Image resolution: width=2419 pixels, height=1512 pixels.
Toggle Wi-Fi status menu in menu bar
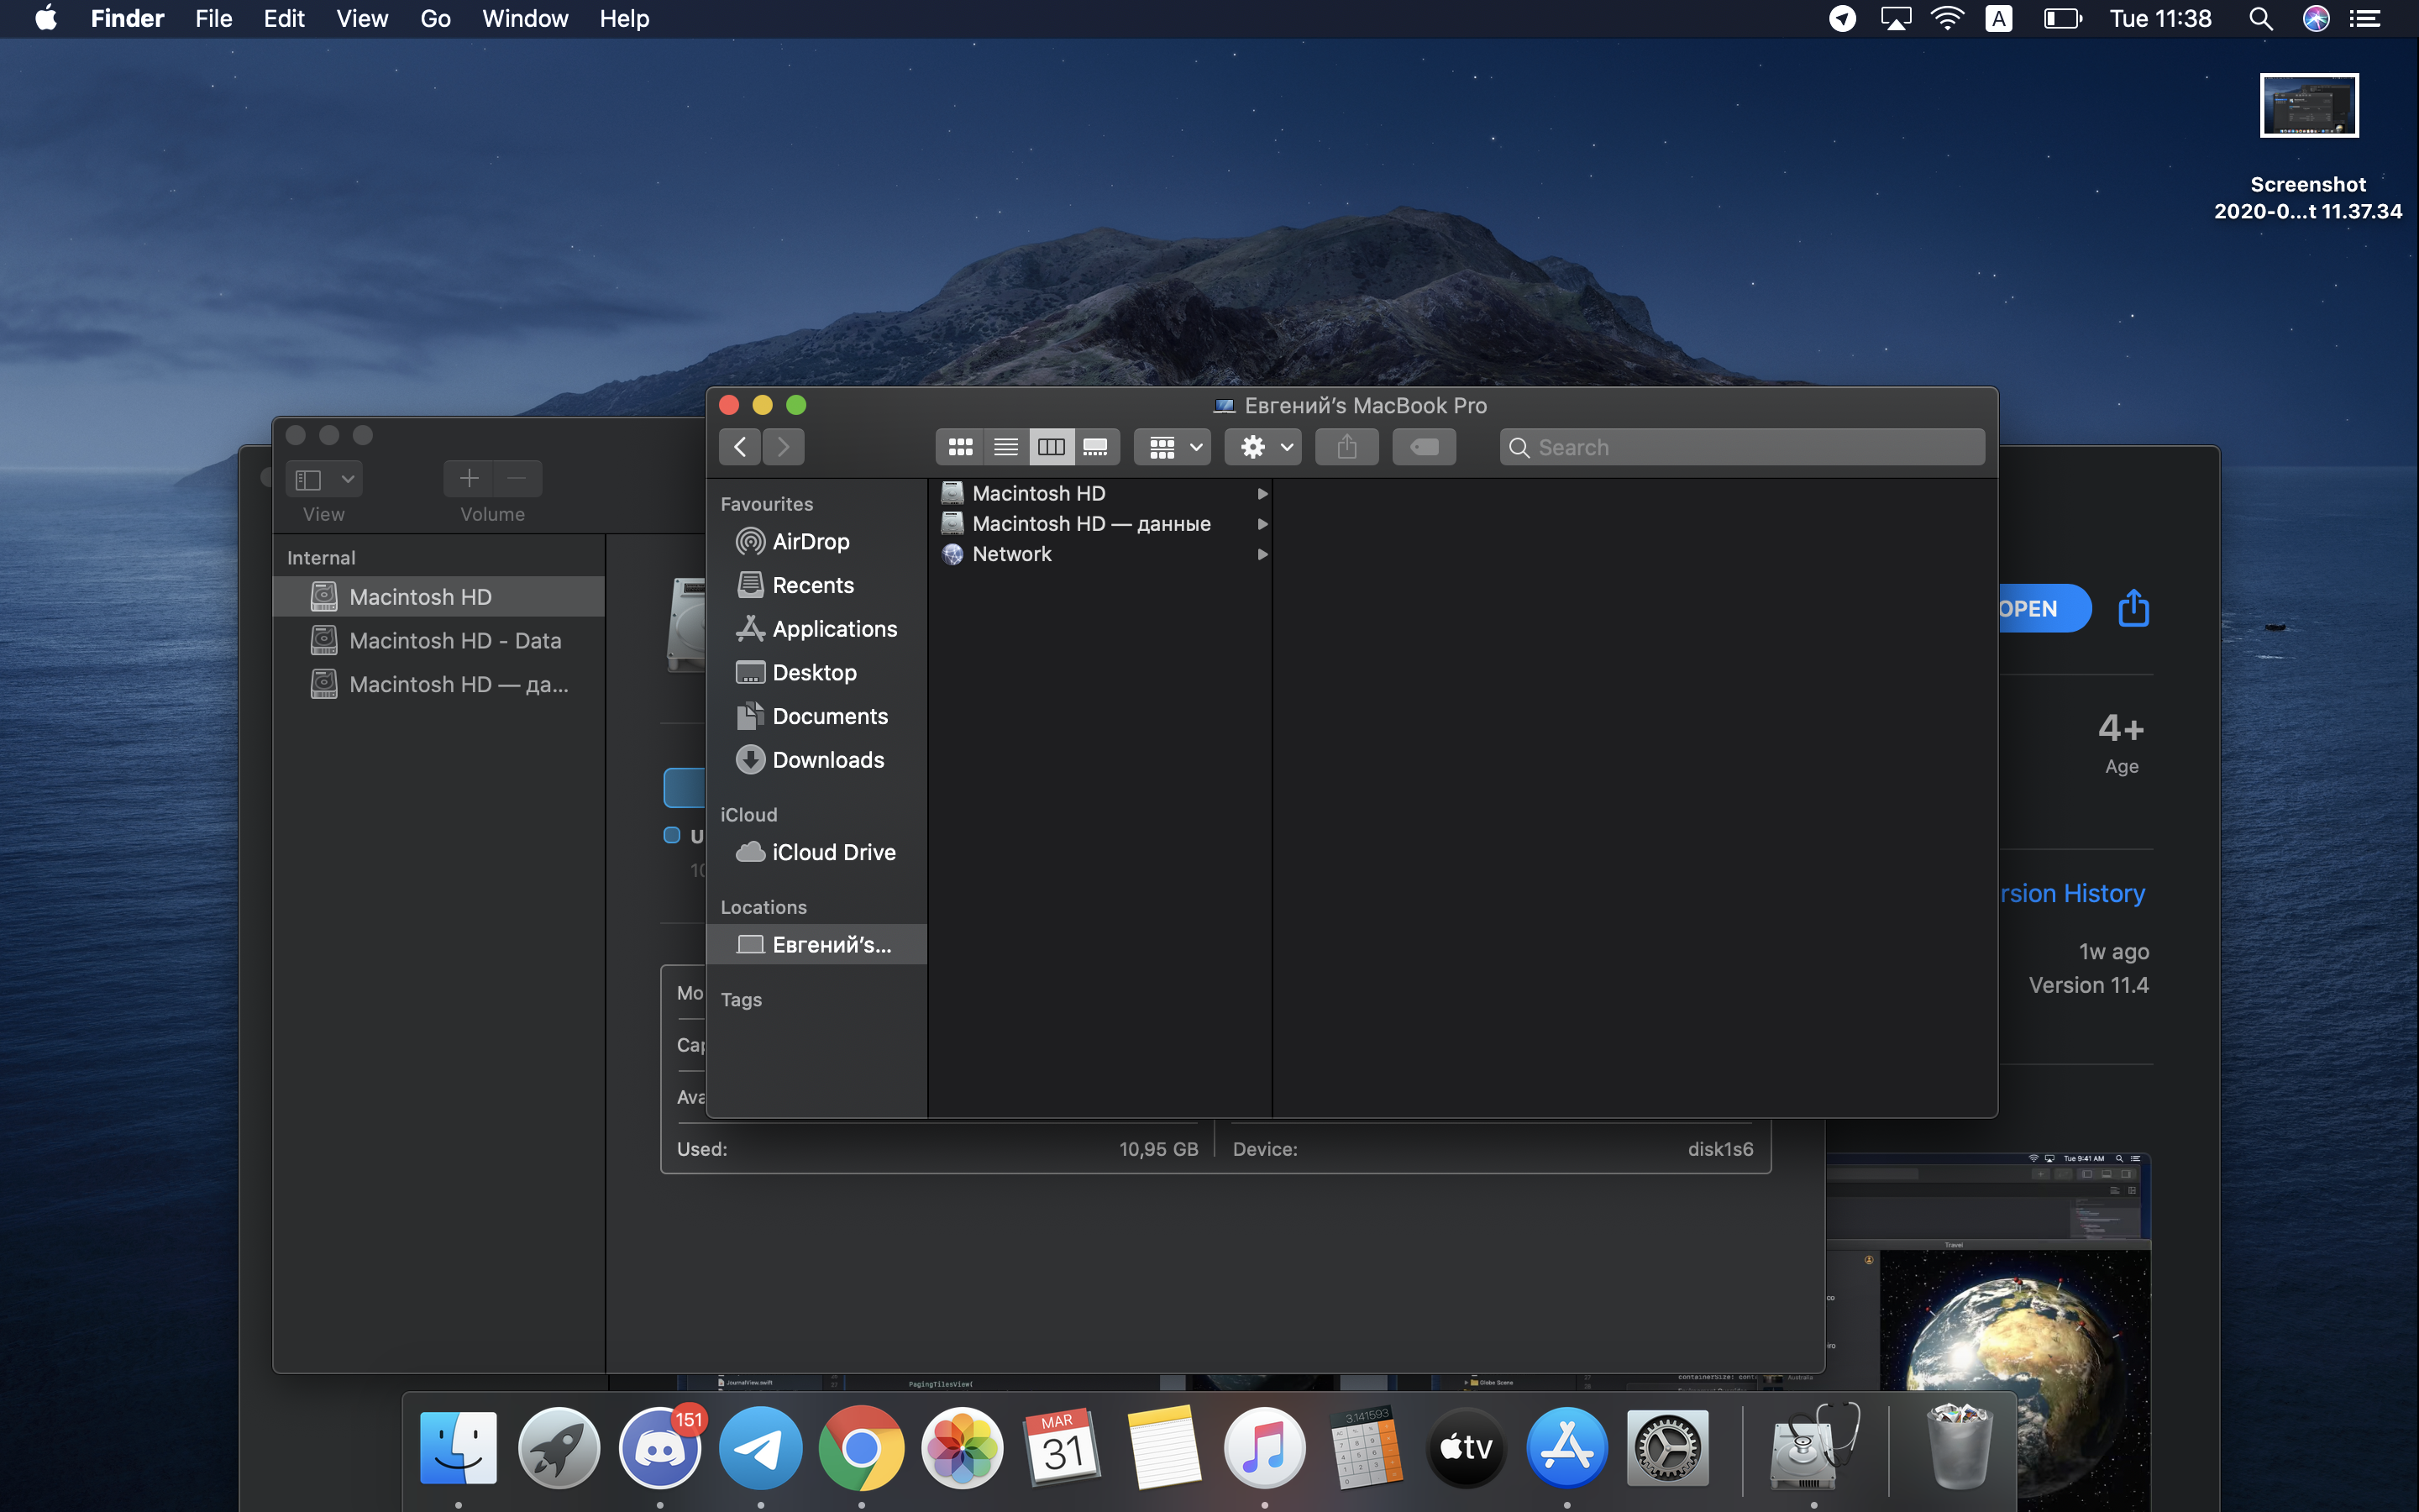pos(1947,19)
